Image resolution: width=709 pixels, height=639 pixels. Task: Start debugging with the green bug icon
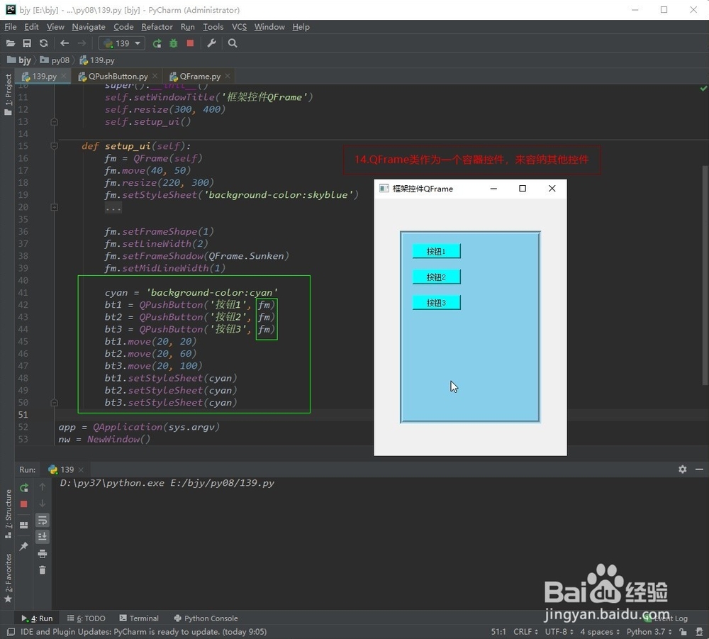174,43
